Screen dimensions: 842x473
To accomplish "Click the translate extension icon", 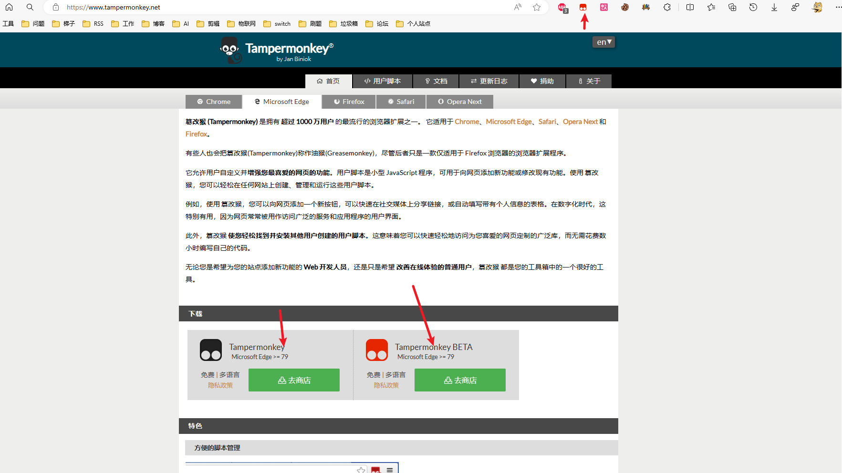I will (604, 7).
